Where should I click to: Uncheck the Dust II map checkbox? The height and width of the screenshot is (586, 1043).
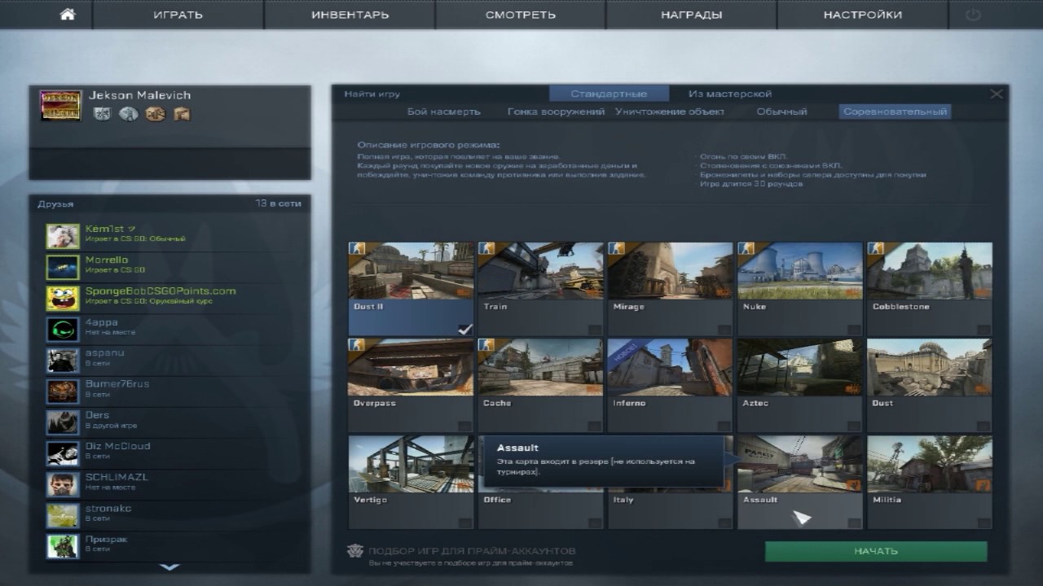pos(465,330)
